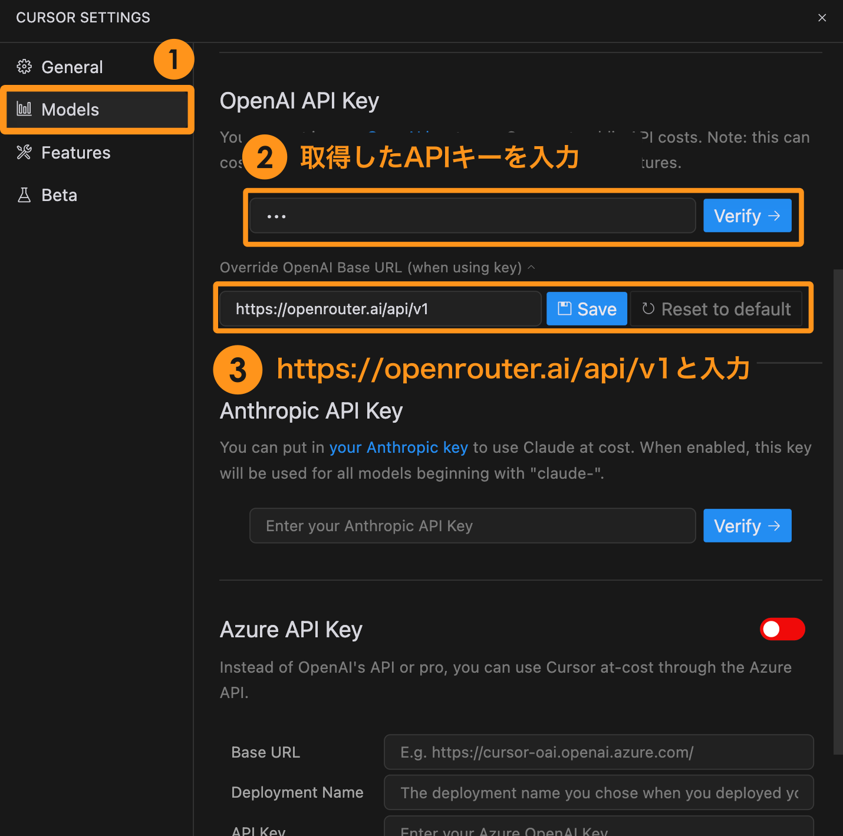Focus the OpenAI API key field

[x=472, y=216]
